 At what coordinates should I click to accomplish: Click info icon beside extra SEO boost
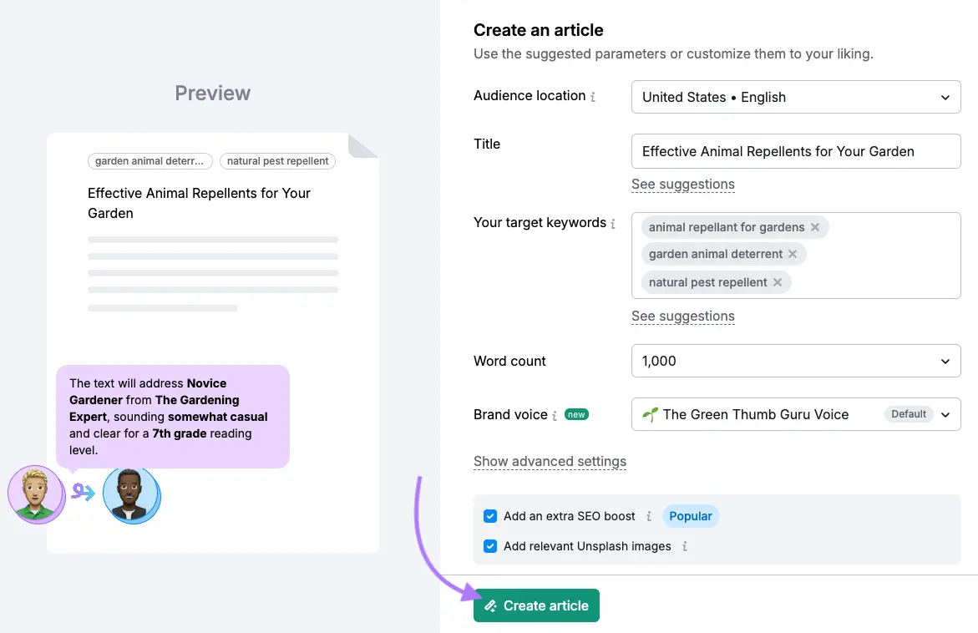[x=648, y=517]
